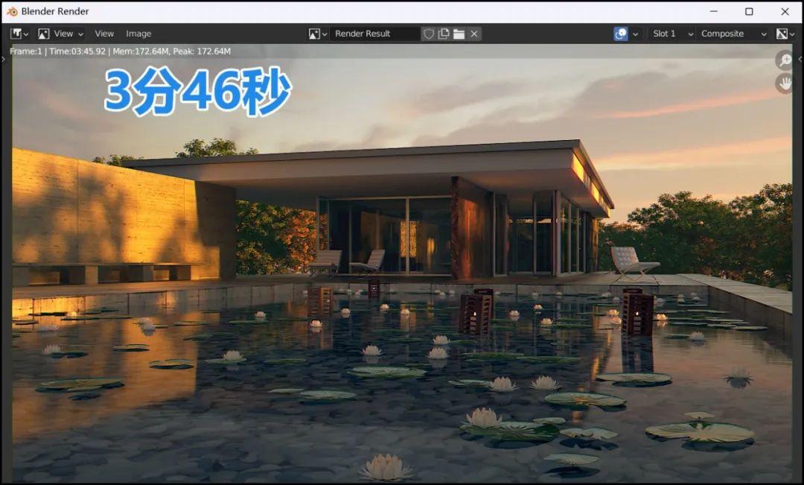Image resolution: width=804 pixels, height=485 pixels.
Task: Browse images with the image datablock icon
Action: click(317, 34)
